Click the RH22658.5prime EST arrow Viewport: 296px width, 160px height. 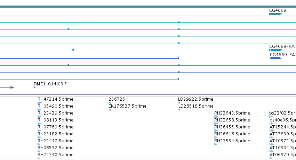(216, 124)
